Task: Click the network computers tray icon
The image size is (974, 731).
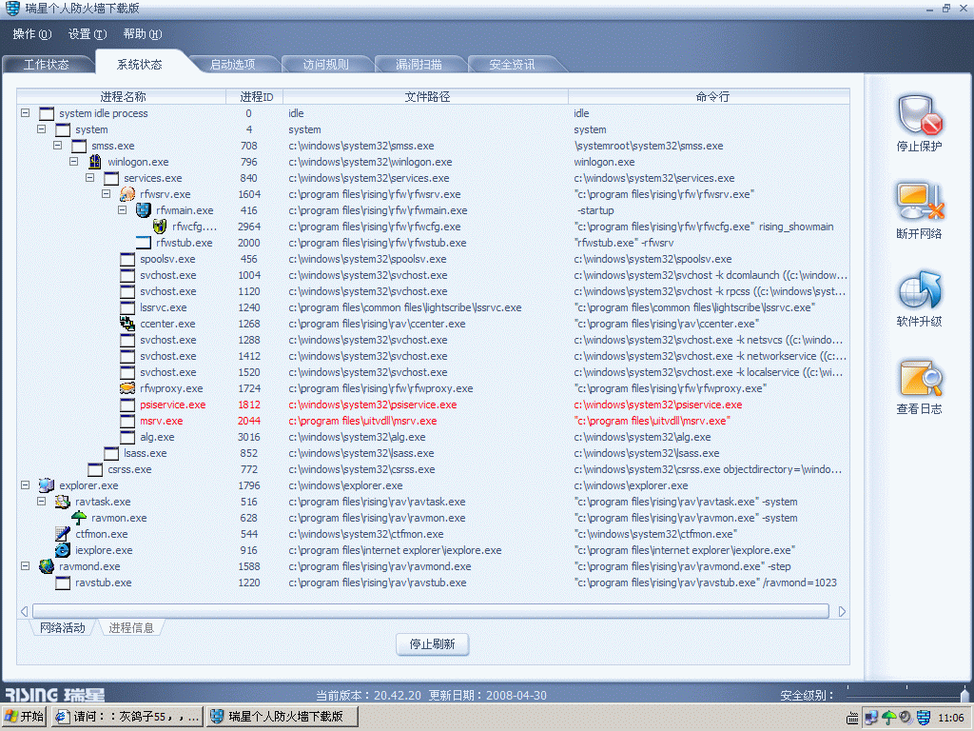Action: (x=871, y=718)
